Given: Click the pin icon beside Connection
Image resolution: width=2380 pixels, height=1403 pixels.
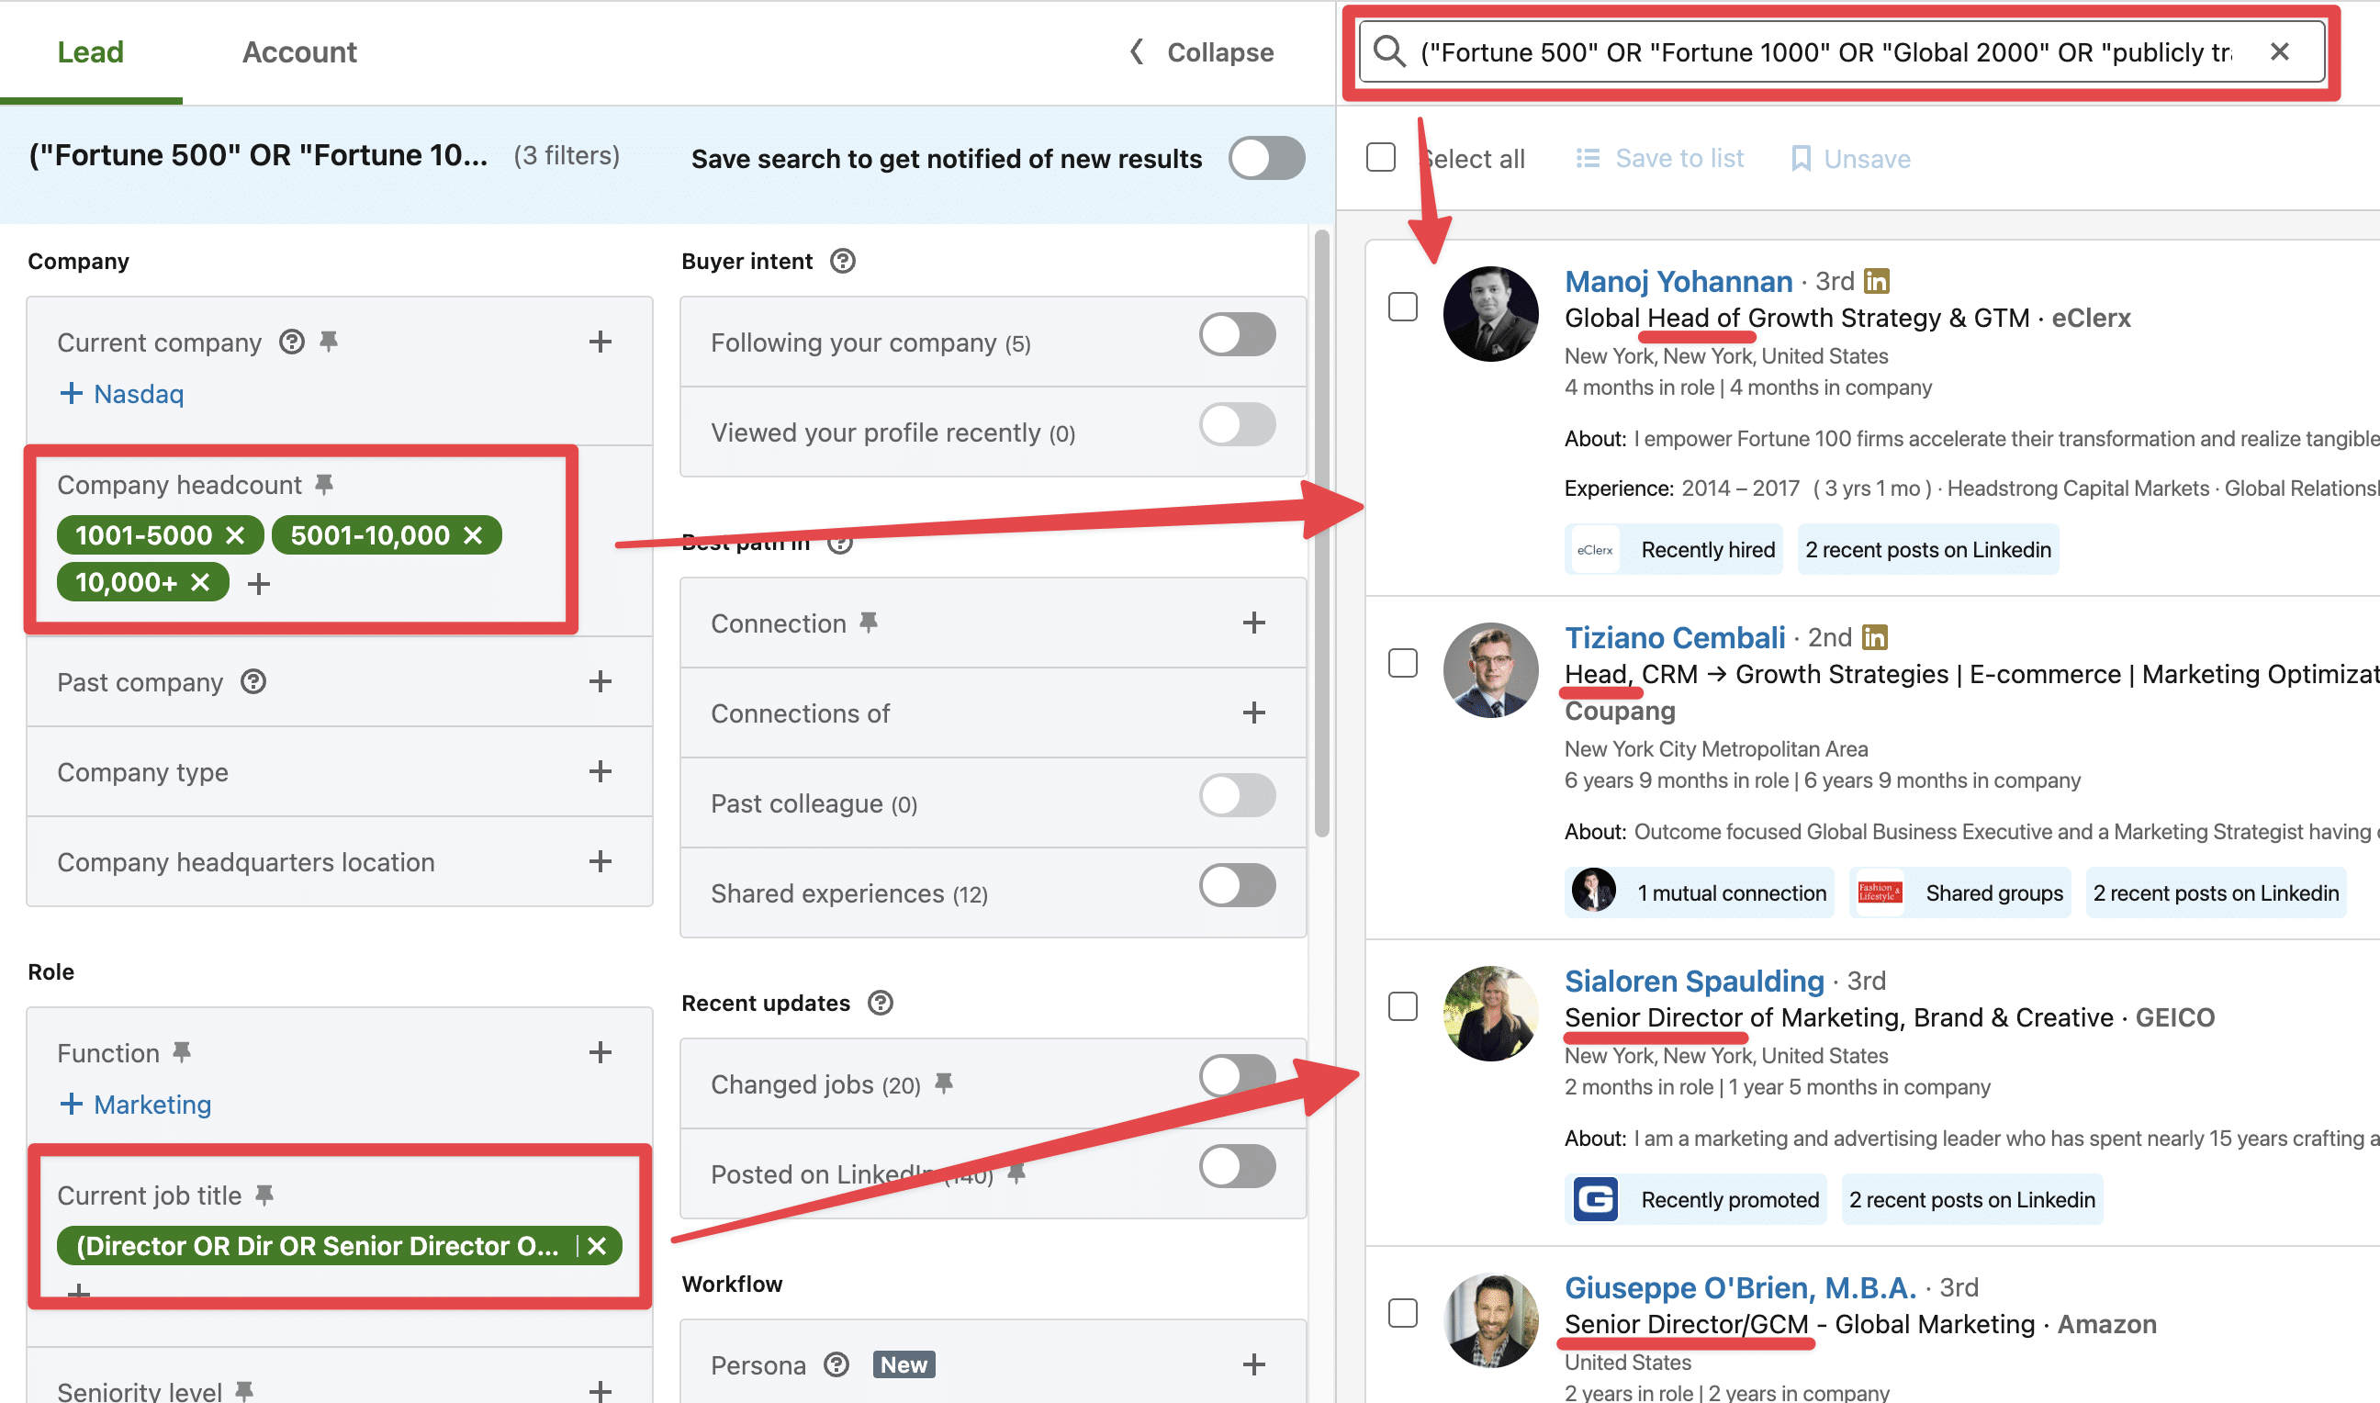Looking at the screenshot, I should [869, 623].
